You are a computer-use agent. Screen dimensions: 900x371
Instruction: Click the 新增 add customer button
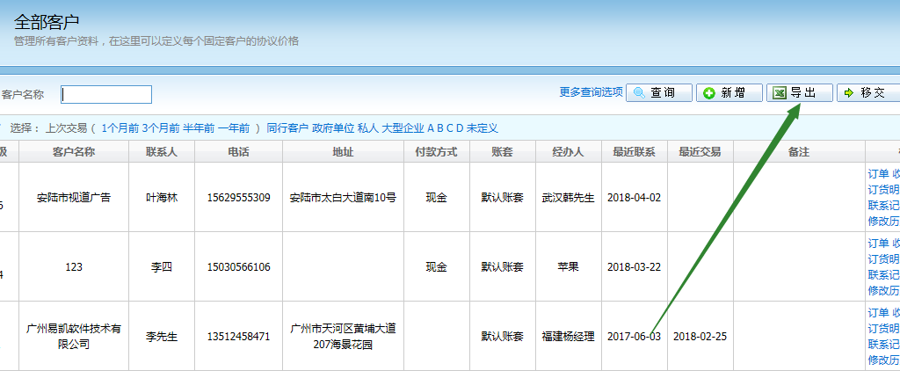[x=729, y=93]
